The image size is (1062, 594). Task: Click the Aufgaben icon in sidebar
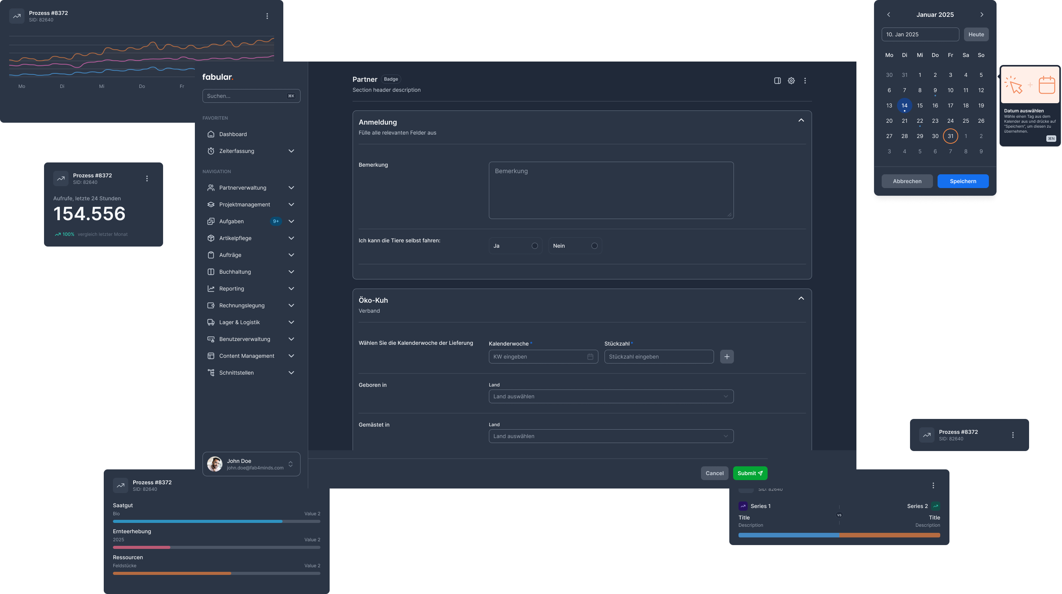(211, 221)
